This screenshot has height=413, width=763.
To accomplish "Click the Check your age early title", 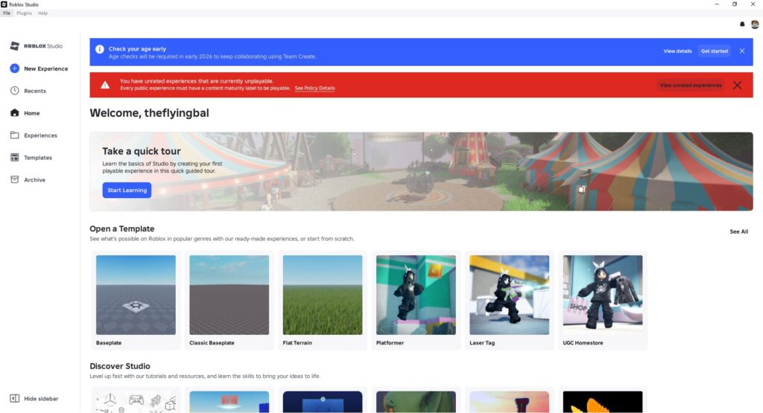I will [x=137, y=48].
